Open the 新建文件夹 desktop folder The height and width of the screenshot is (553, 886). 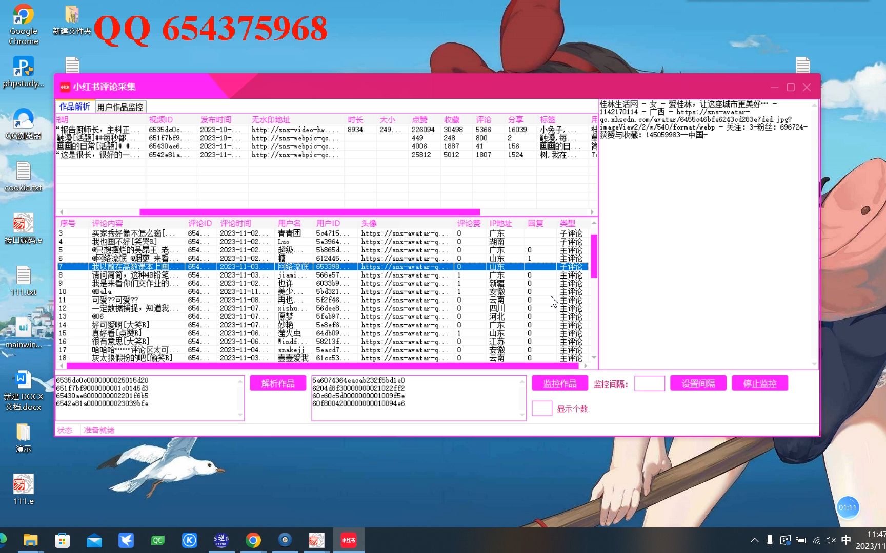pyautogui.click(x=72, y=20)
